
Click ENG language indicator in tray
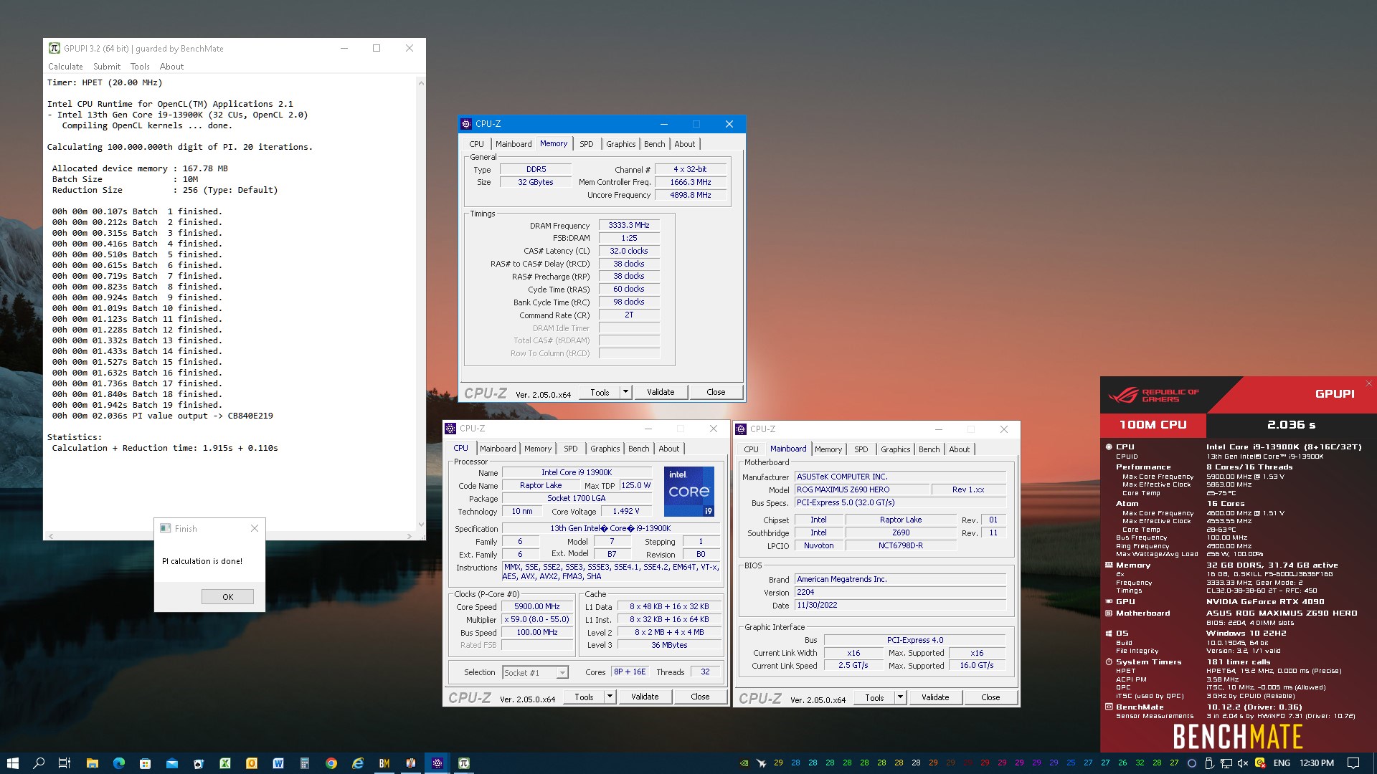1282,763
